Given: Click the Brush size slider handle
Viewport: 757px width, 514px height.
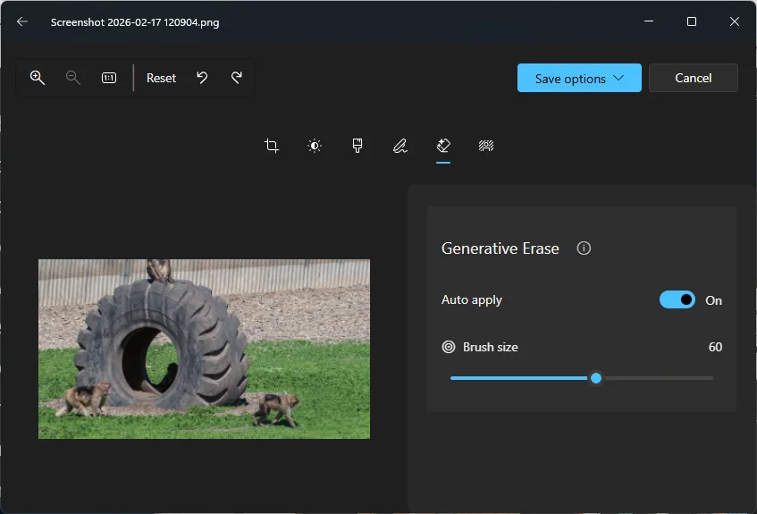Looking at the screenshot, I should point(596,378).
